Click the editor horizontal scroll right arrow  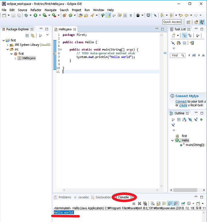pyautogui.click(x=157, y=190)
